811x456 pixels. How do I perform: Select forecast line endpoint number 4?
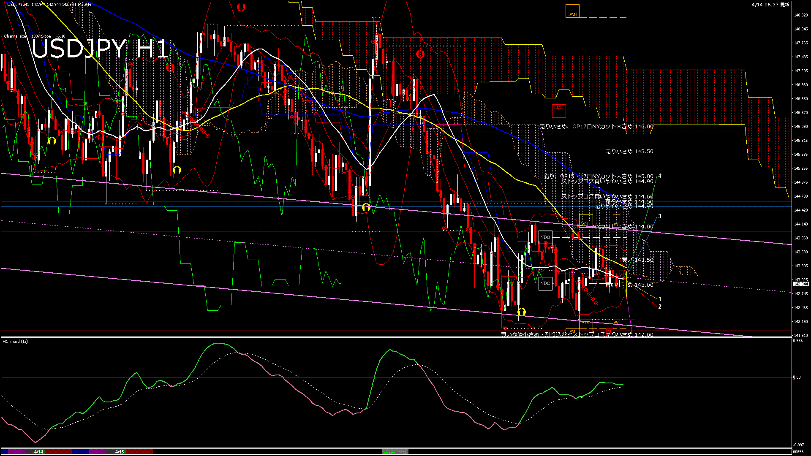pos(660,176)
